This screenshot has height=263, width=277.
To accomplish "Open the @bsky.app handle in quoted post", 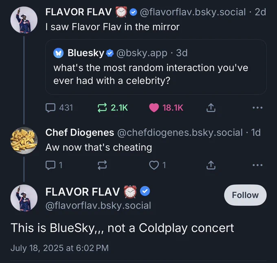I will coord(141,53).
